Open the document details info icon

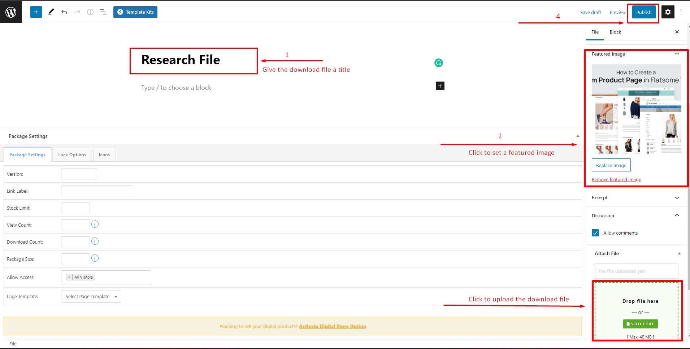pos(90,12)
